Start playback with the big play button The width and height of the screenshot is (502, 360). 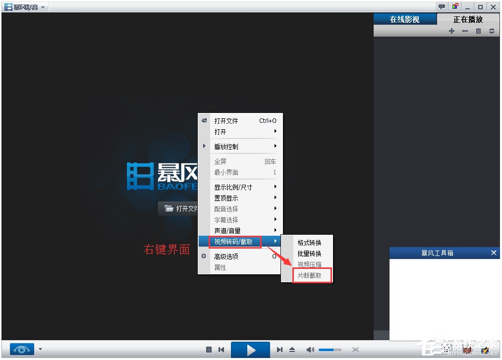click(250, 350)
